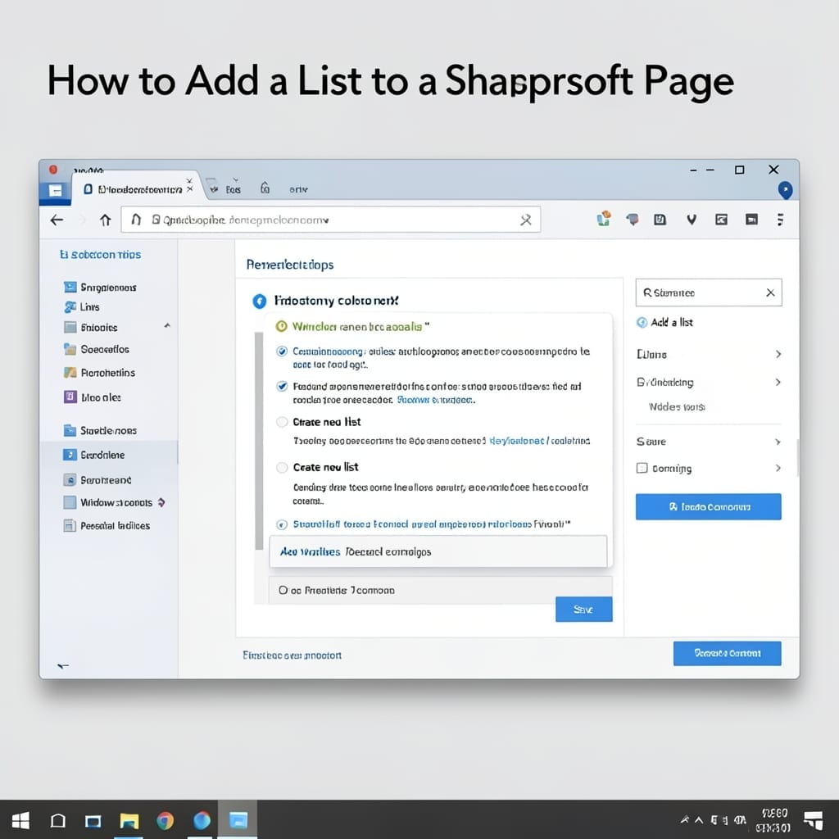This screenshot has width=839, height=839.
Task: Open the colorful extension icon in toolbar
Action: click(x=604, y=218)
